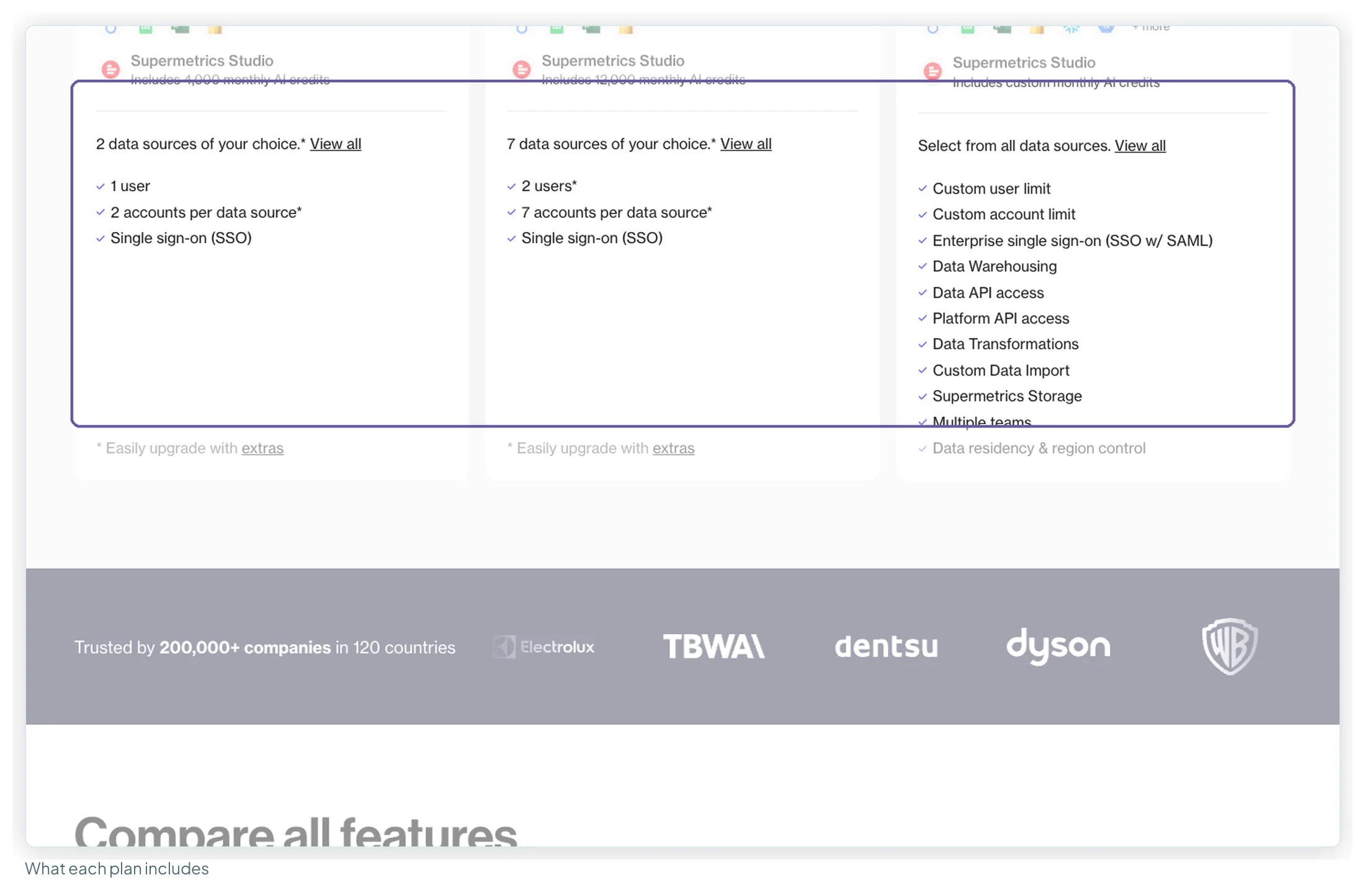Click the Electrolux logo
Screen dimensions: 1365x893
click(x=544, y=647)
